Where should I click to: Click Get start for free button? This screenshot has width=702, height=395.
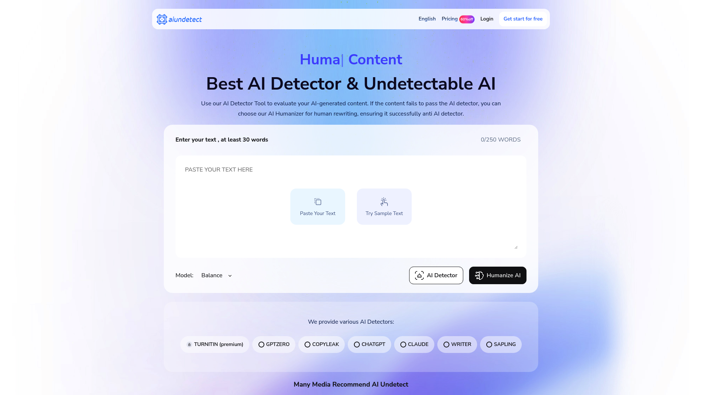[x=522, y=19]
